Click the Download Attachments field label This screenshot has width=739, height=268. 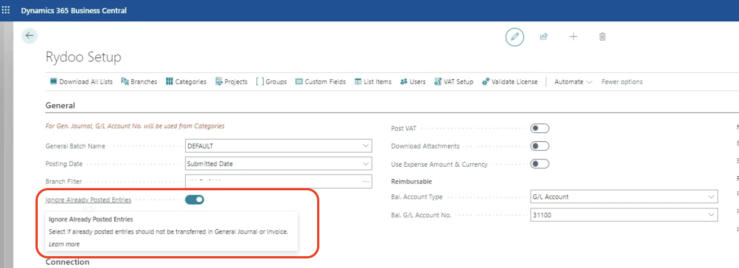pos(425,146)
